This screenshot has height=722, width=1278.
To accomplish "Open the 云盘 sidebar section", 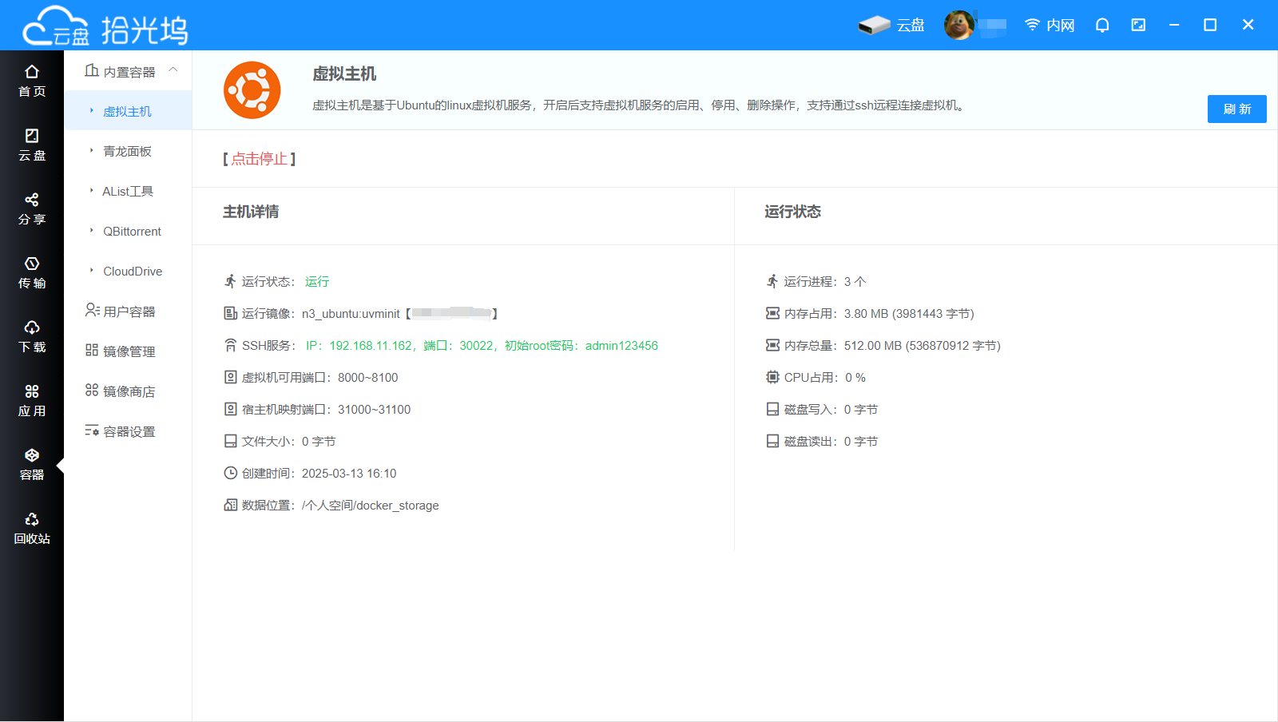I will click(x=32, y=145).
